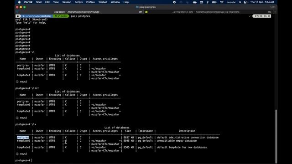This screenshot has height=164, width=292.
Task: Open the View menu
Action: coord(56,2)
